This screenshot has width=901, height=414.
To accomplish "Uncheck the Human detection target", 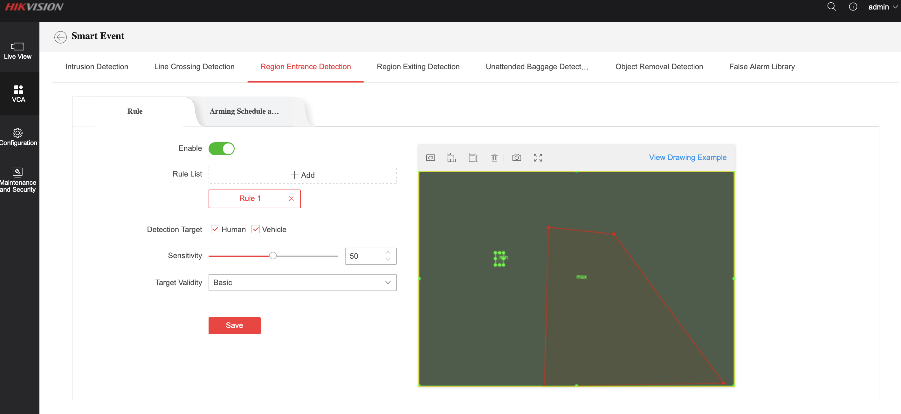I will point(215,229).
